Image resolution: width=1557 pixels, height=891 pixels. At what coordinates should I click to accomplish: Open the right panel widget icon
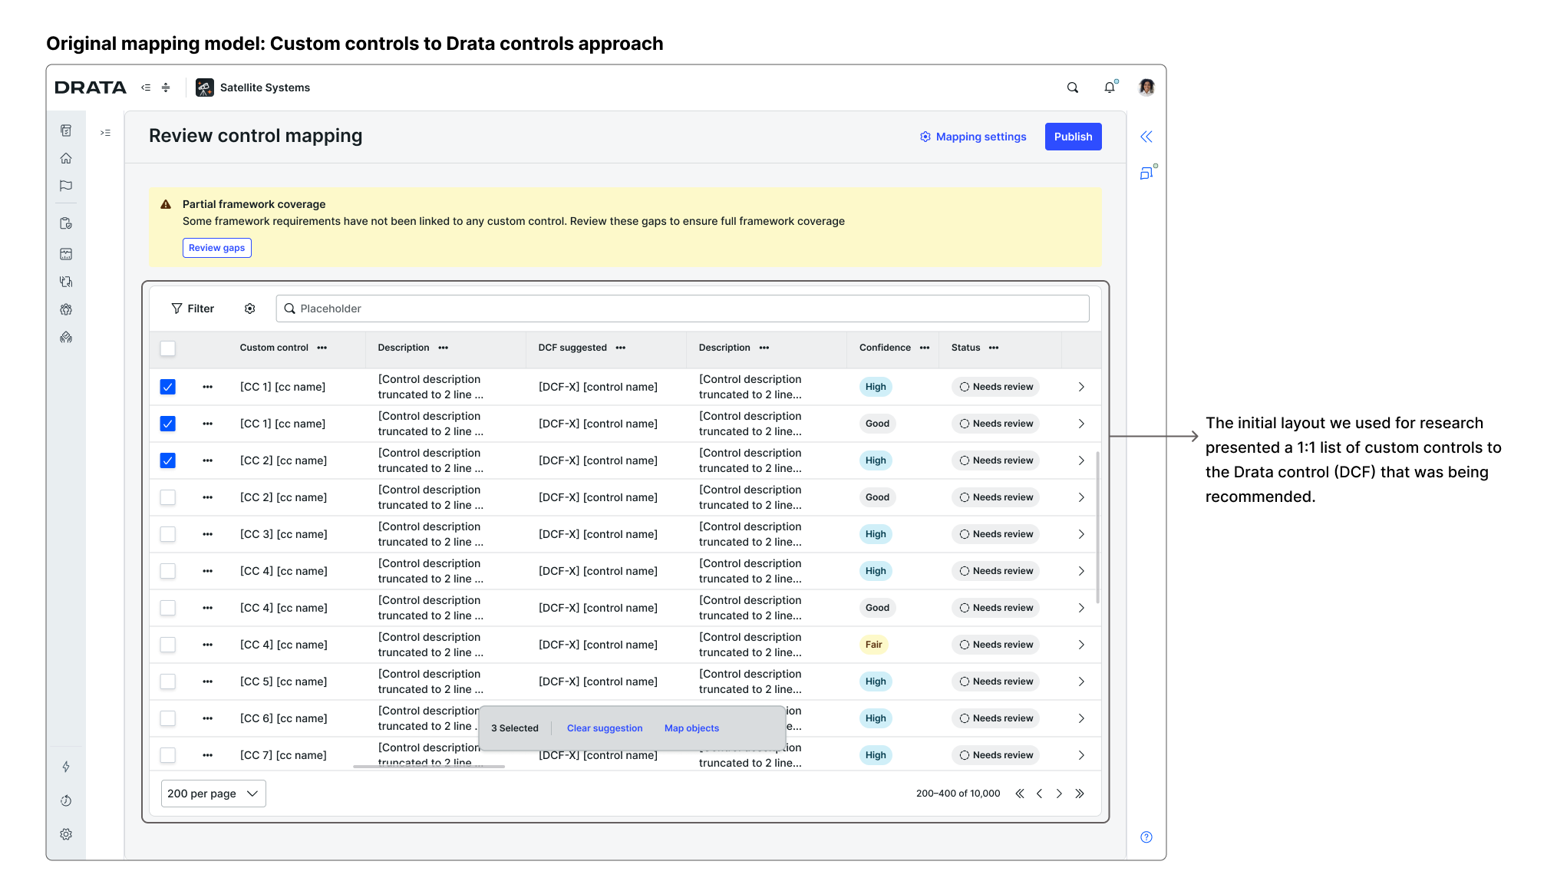click(1148, 172)
